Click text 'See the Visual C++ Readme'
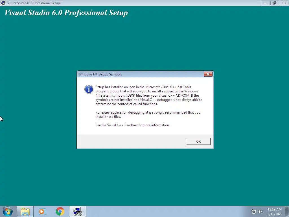The image size is (289, 217). click(116, 125)
